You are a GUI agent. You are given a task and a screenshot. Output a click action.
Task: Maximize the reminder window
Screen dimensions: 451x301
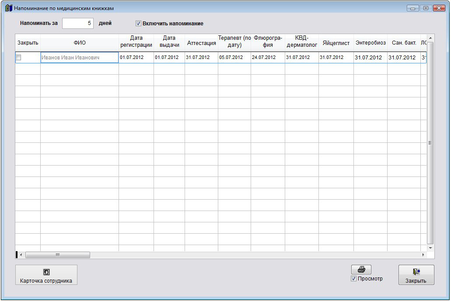pyautogui.click(x=425, y=8)
